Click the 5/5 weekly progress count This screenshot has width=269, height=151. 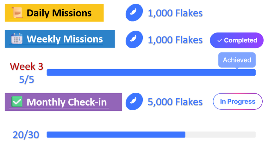click(x=26, y=79)
